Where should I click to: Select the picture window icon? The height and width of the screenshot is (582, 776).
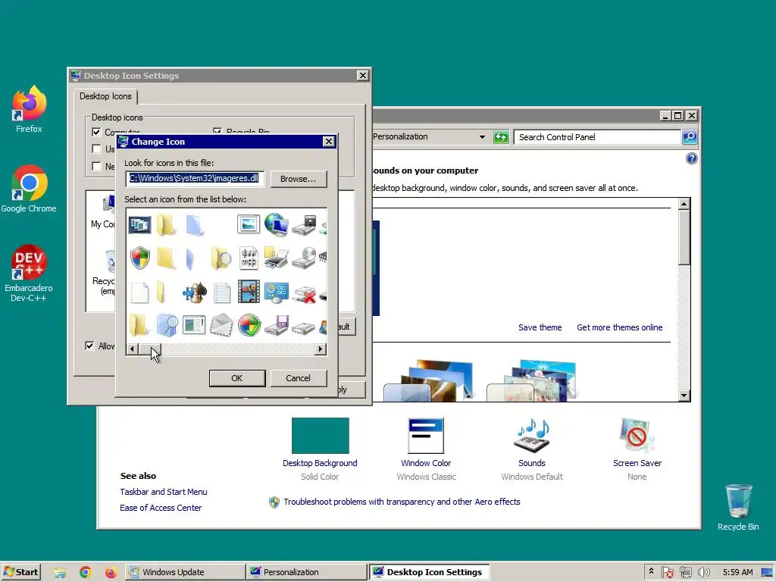click(249, 224)
